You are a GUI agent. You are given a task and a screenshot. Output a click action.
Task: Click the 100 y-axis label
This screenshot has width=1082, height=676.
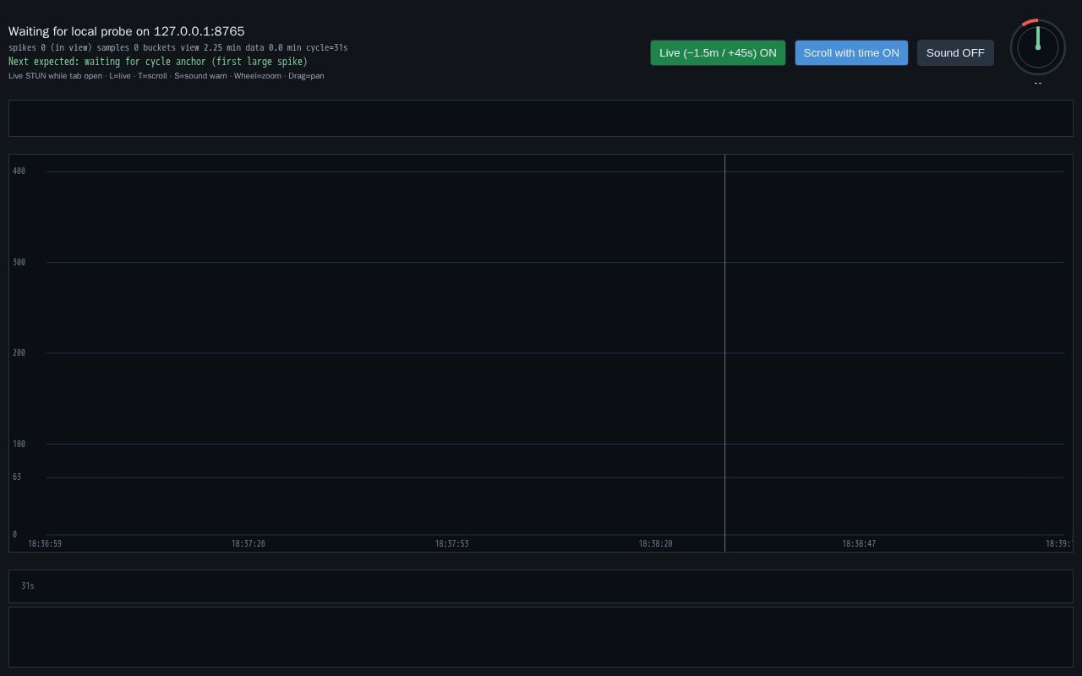[x=19, y=444]
